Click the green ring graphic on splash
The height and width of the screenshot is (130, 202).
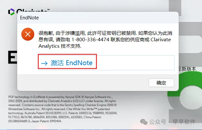click(190, 90)
